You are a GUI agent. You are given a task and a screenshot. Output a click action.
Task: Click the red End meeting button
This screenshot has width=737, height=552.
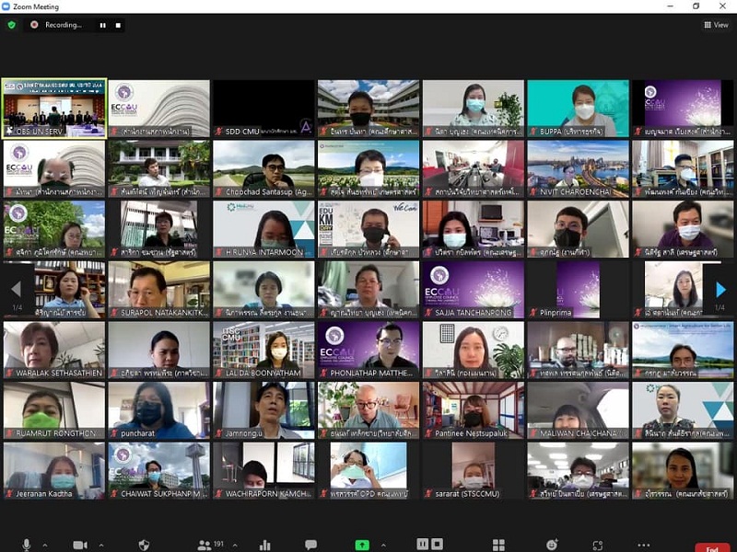[x=711, y=546]
